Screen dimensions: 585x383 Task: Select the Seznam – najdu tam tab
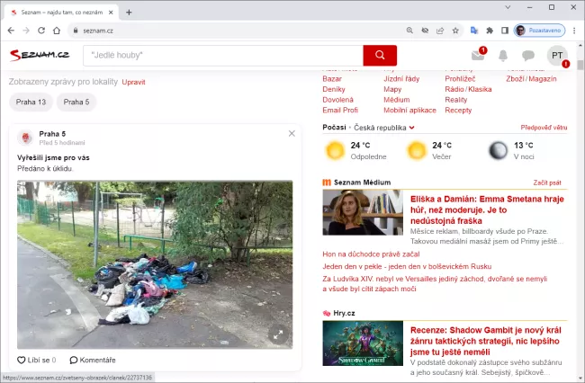[61, 13]
